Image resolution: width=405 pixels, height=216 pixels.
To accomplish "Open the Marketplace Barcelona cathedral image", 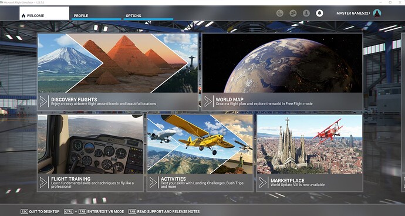I will pyautogui.click(x=309, y=144).
